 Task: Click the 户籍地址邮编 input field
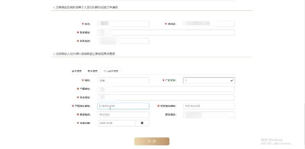pos(123,106)
